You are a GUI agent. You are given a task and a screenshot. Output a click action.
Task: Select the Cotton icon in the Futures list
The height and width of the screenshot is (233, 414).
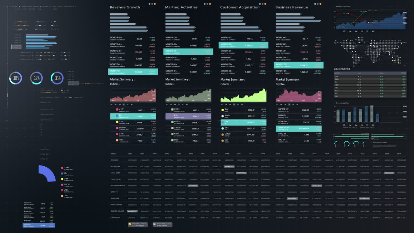(x=222, y=134)
